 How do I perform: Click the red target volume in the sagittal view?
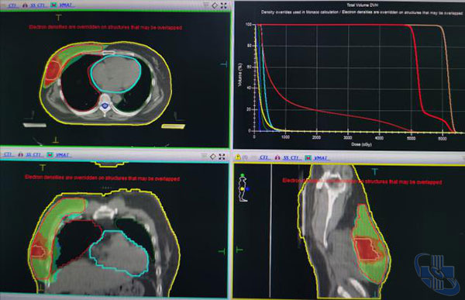(x=367, y=249)
